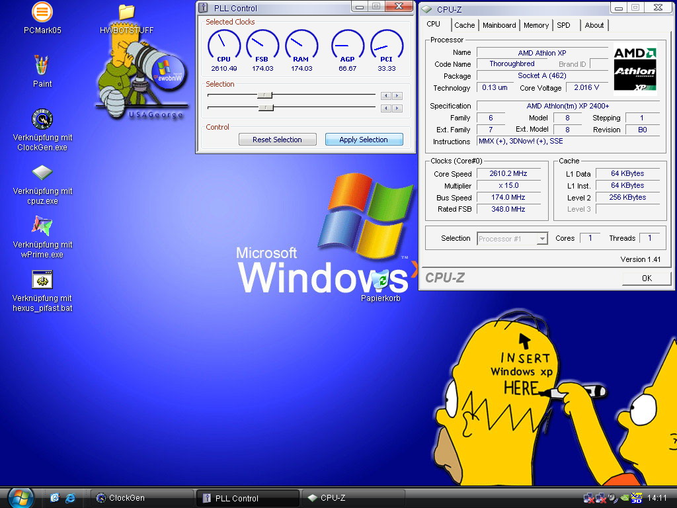Minimize the PLL Control window
The image size is (677, 508).
point(359,7)
